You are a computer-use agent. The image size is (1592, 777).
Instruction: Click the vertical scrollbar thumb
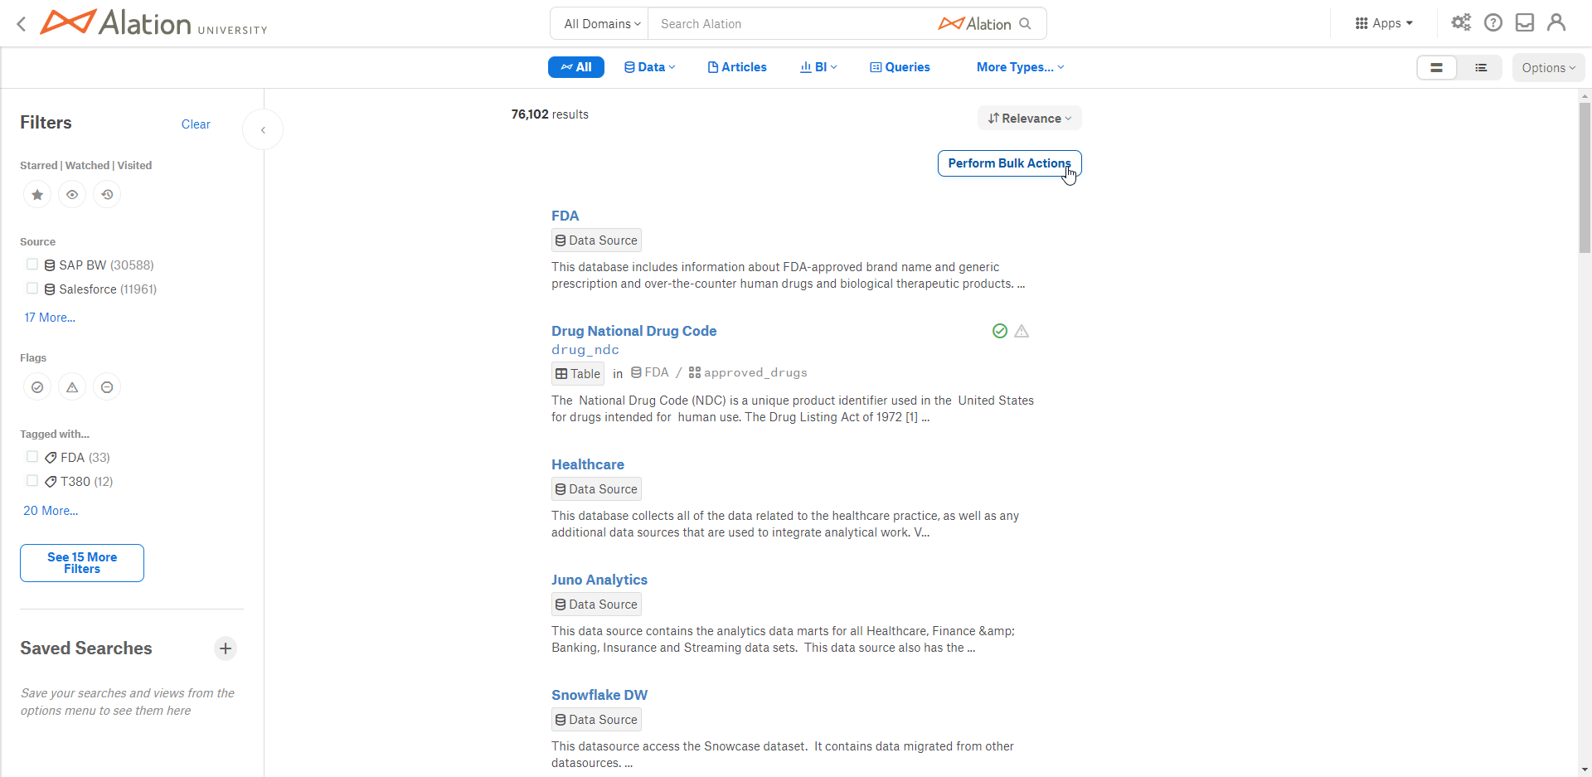[x=1585, y=177]
